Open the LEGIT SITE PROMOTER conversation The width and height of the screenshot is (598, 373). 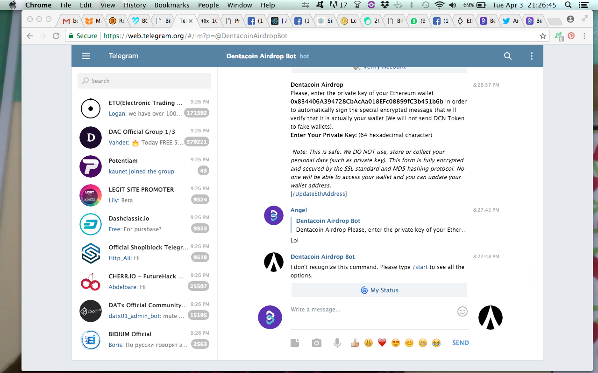click(x=144, y=195)
